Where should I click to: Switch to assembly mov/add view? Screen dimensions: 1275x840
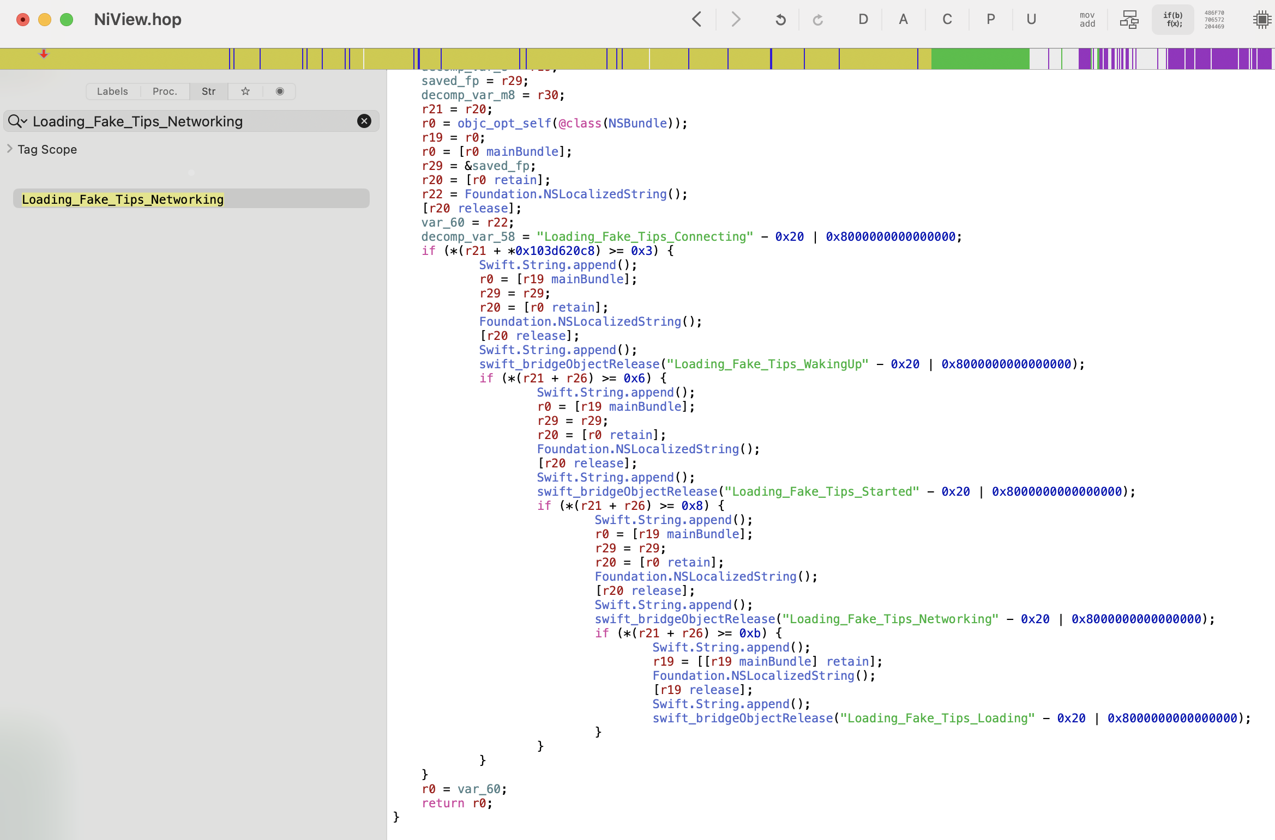[1087, 20]
